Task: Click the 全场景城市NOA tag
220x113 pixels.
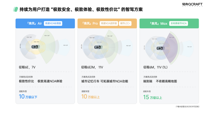Action: (x=178, y=23)
